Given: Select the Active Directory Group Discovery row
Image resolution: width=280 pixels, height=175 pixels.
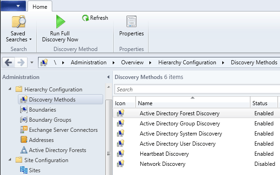Looking at the screenshot, I should (197, 124).
